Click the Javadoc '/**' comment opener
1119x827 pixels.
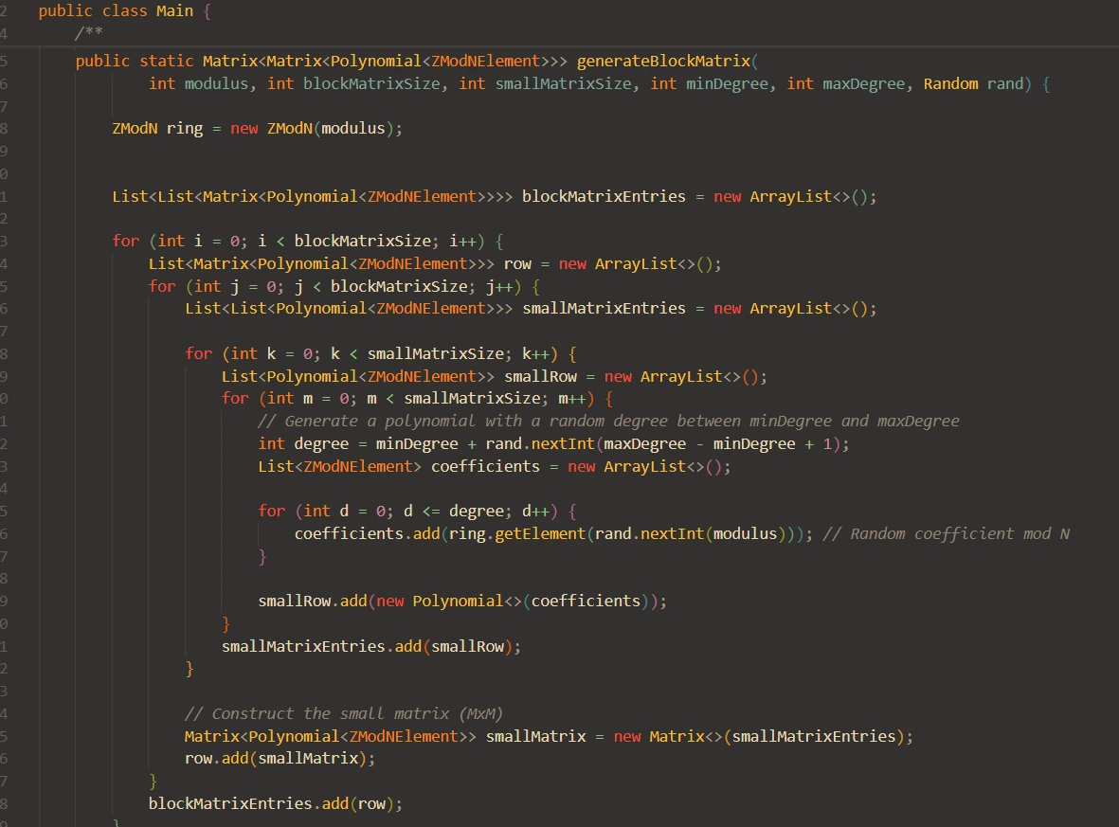click(89, 35)
